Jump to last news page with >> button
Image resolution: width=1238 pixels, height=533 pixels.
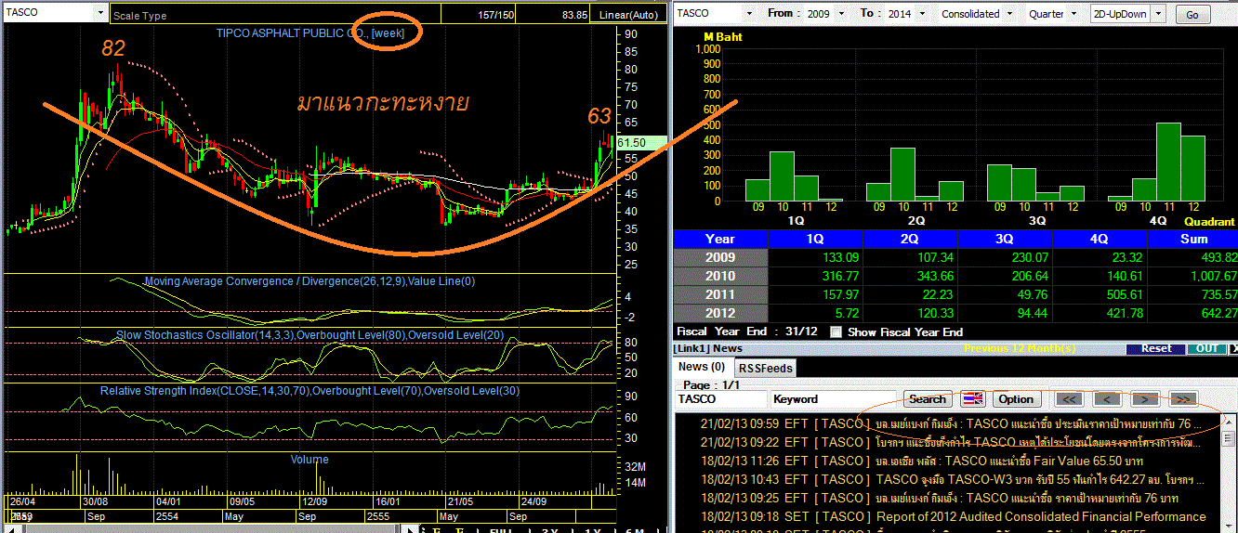(x=1182, y=399)
